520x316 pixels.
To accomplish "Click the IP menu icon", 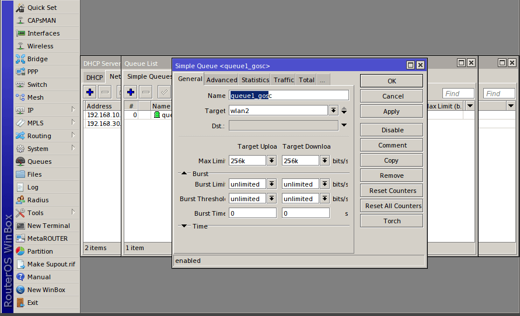I will [20, 110].
